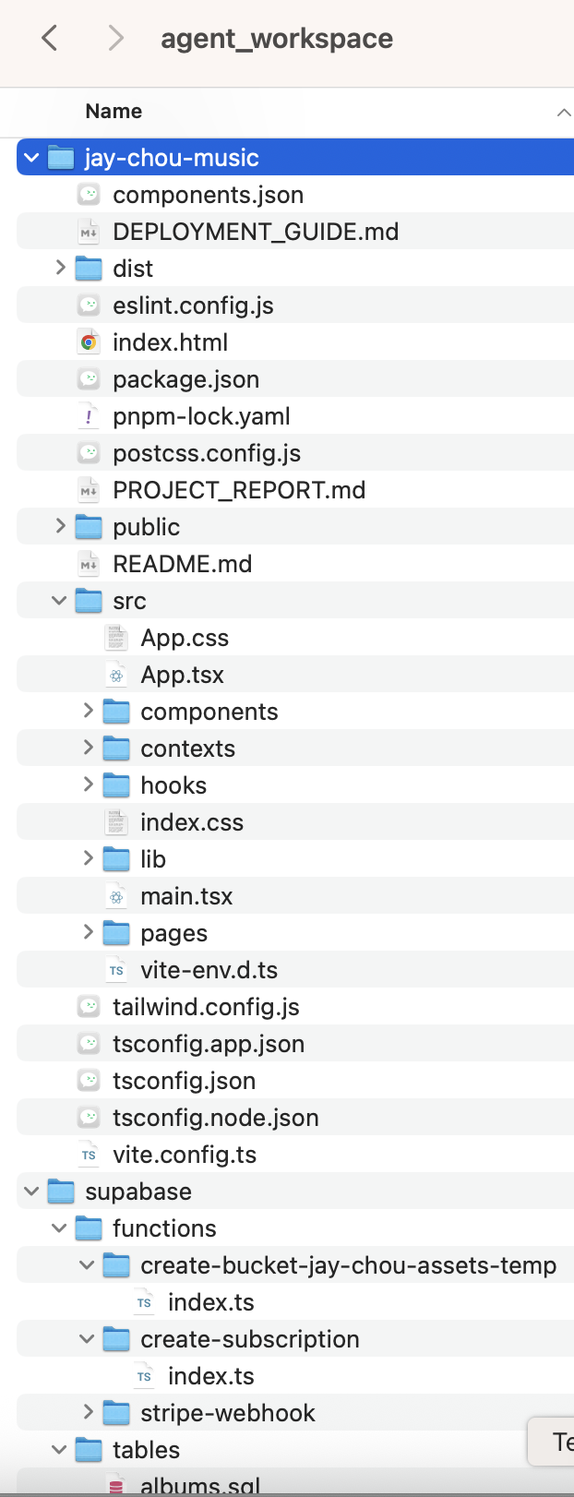Expand the public folder

(x=60, y=526)
